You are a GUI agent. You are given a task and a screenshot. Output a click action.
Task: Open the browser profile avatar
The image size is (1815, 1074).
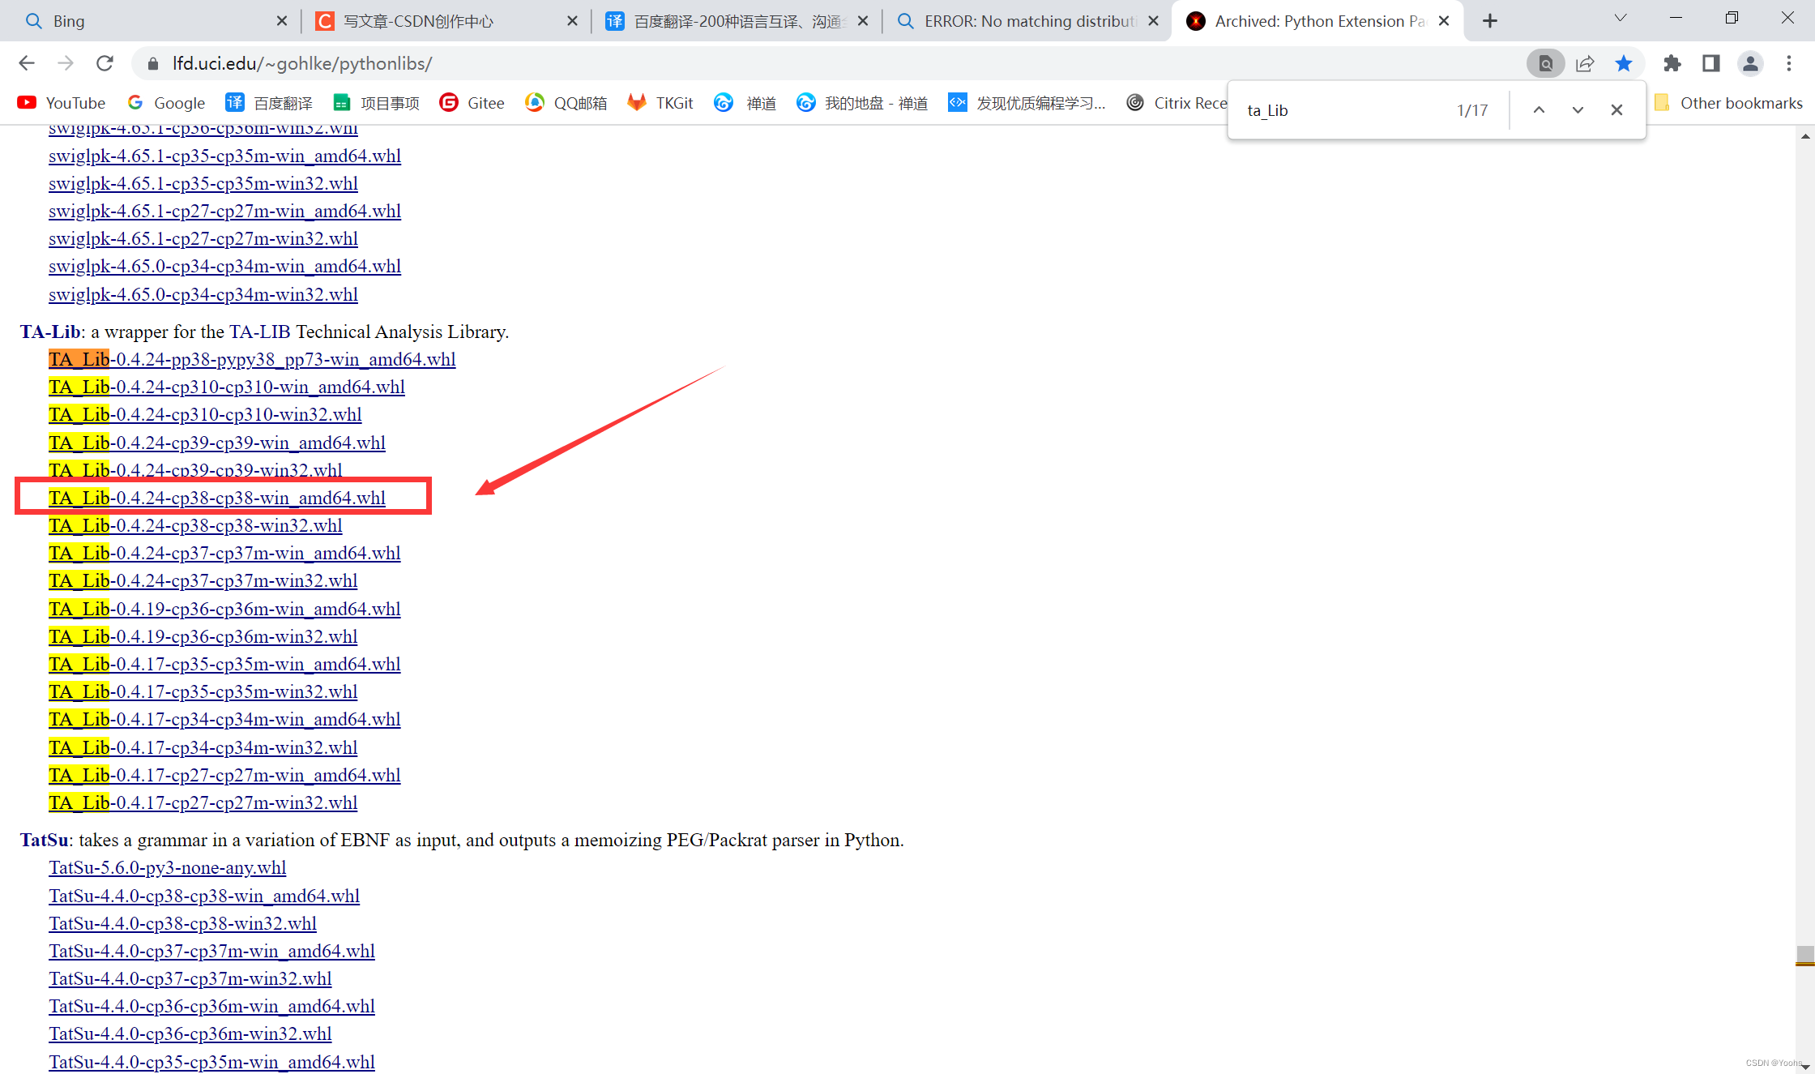pyautogui.click(x=1749, y=63)
